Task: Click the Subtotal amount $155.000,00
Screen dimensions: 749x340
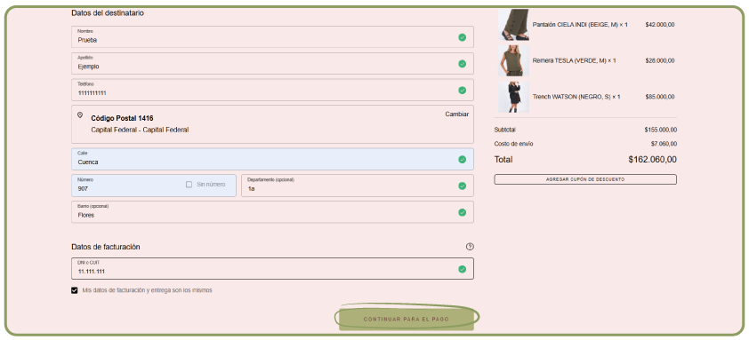Action: [660, 130]
